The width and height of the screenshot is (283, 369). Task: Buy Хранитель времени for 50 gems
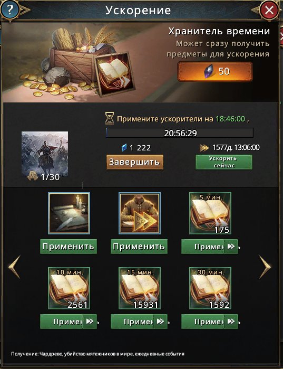click(215, 72)
